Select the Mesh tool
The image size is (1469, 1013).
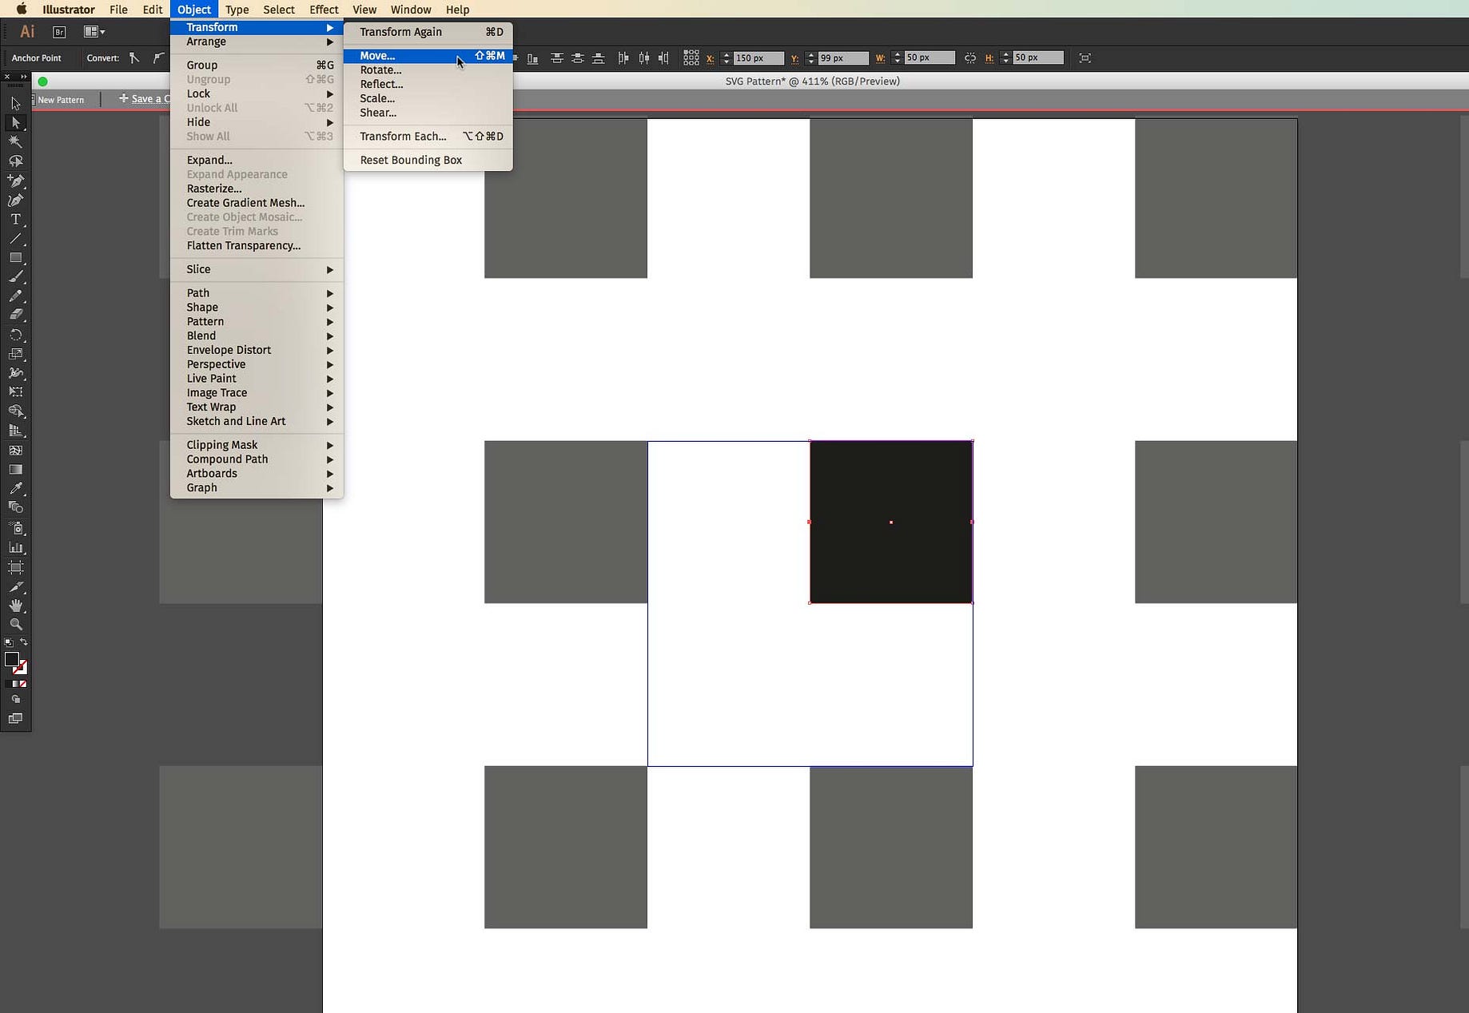click(15, 451)
